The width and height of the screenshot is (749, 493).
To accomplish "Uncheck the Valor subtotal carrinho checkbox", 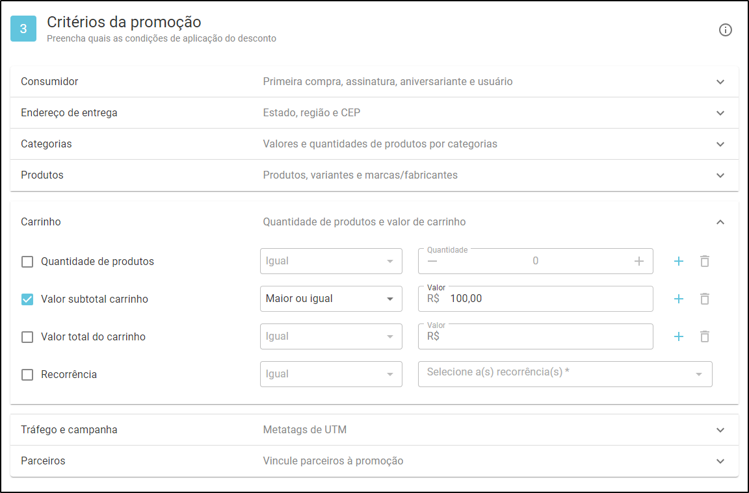I will [x=27, y=299].
